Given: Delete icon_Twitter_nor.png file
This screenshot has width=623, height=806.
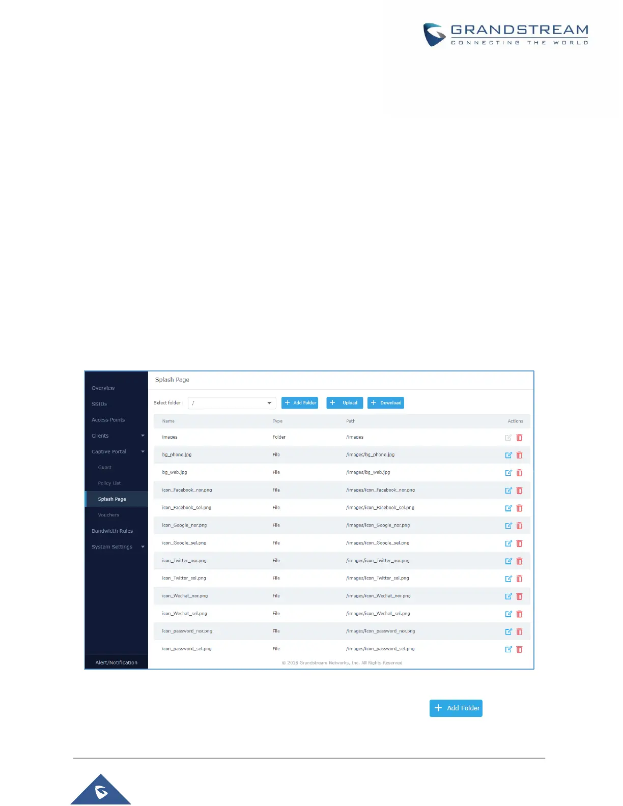Looking at the screenshot, I should tap(519, 561).
